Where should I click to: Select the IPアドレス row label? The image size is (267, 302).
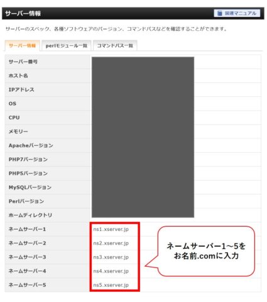click(21, 89)
